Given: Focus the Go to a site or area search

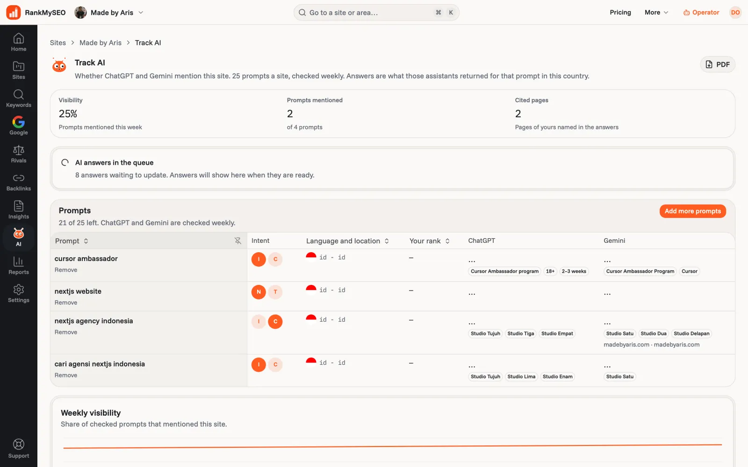Looking at the screenshot, I should 376,13.
